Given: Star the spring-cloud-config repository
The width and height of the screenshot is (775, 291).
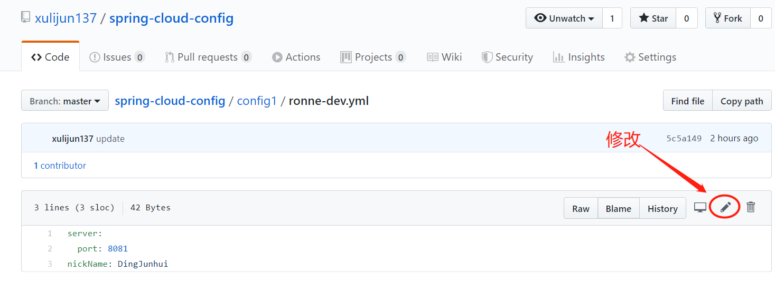Looking at the screenshot, I should point(653,18).
